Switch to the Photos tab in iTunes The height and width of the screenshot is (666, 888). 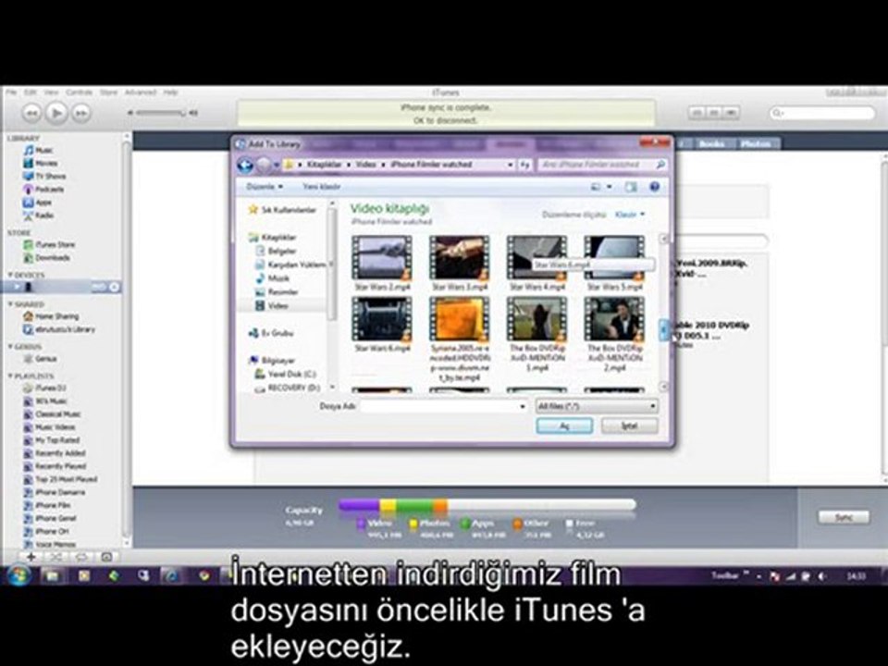(756, 144)
